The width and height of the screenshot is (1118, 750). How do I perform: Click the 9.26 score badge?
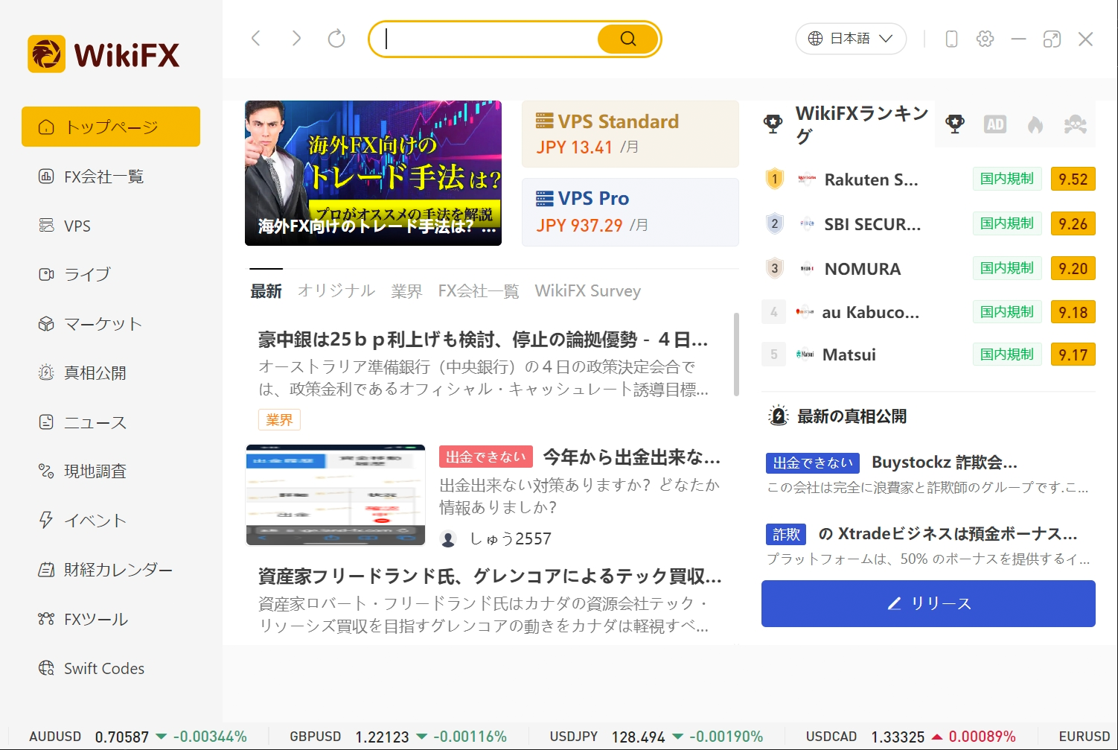click(1073, 224)
